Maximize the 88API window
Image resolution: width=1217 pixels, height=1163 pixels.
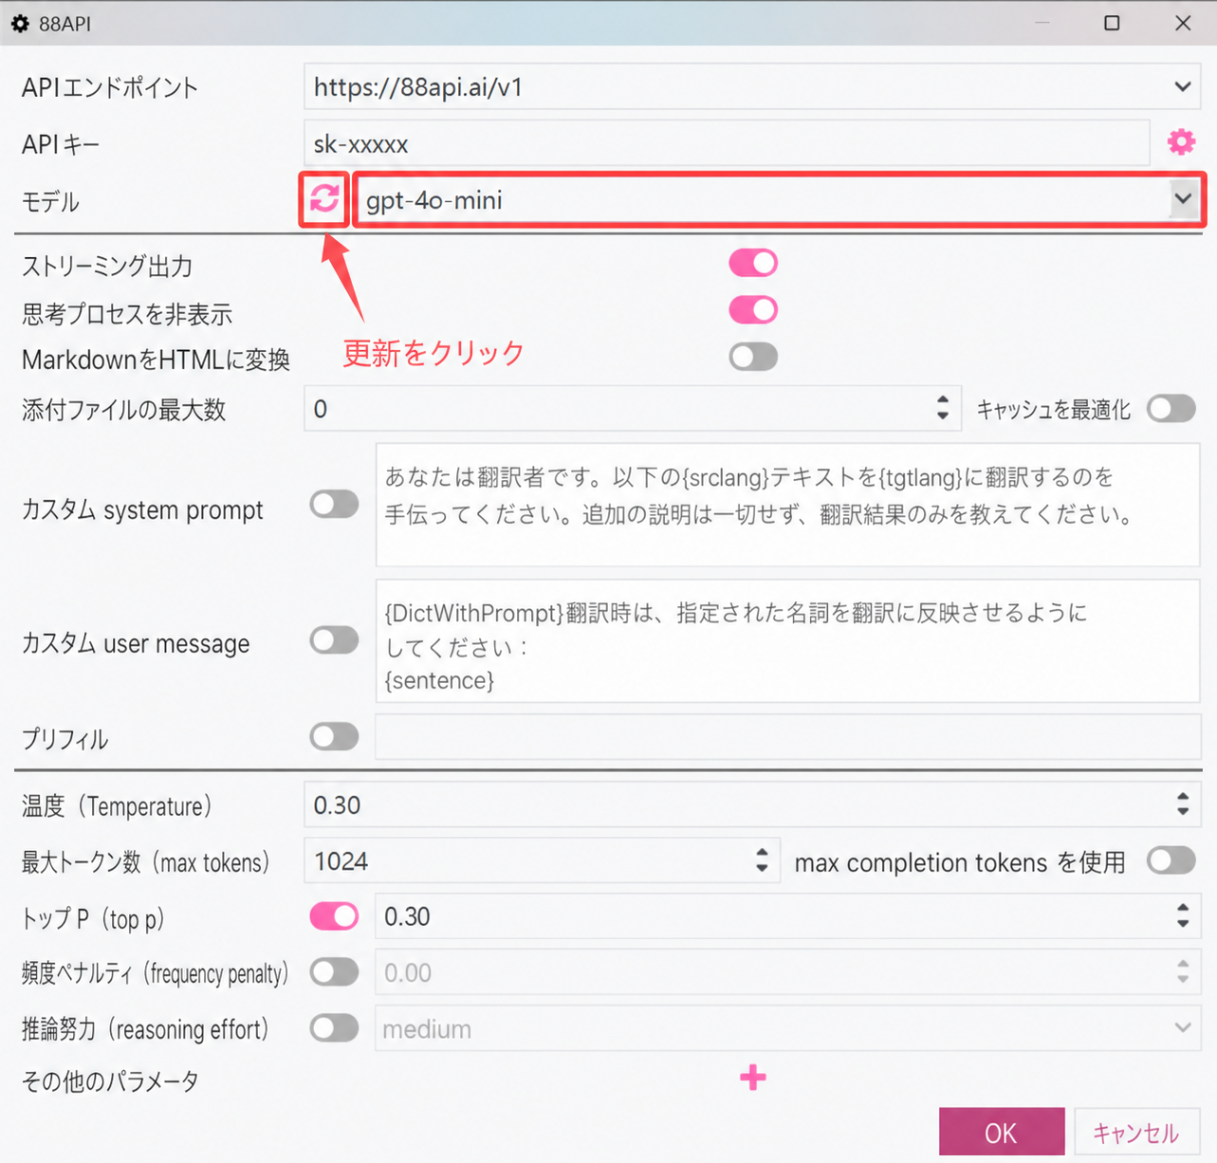pyautogui.click(x=1112, y=23)
